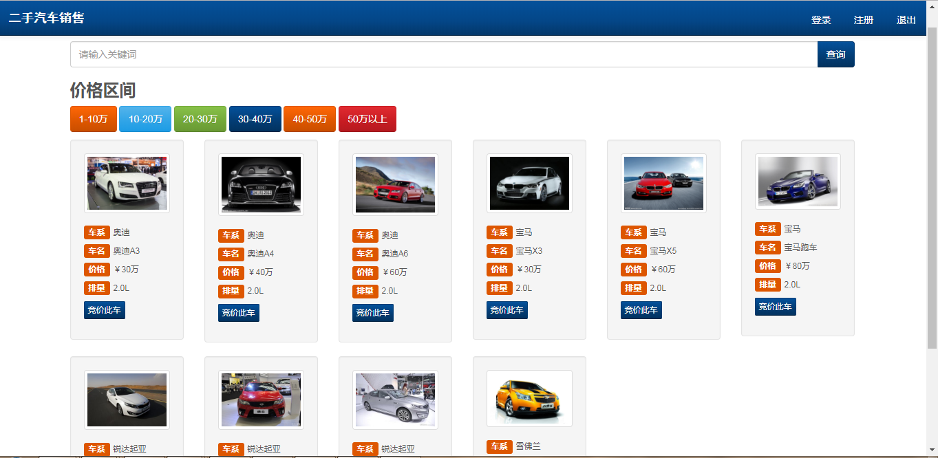938x458 pixels.
Task: Click 竞价此车 for 奥迪A6
Action: [373, 313]
